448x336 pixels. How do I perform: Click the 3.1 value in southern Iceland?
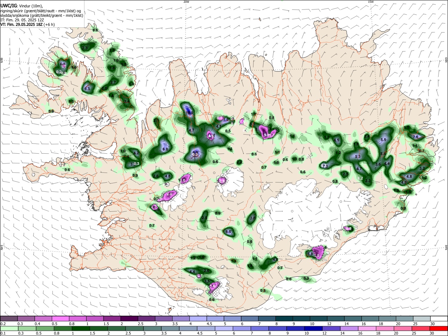click(x=206, y=281)
